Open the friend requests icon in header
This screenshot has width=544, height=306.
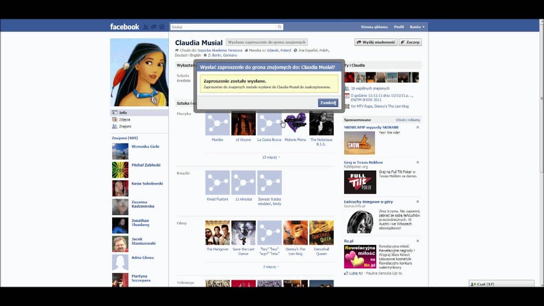[146, 27]
